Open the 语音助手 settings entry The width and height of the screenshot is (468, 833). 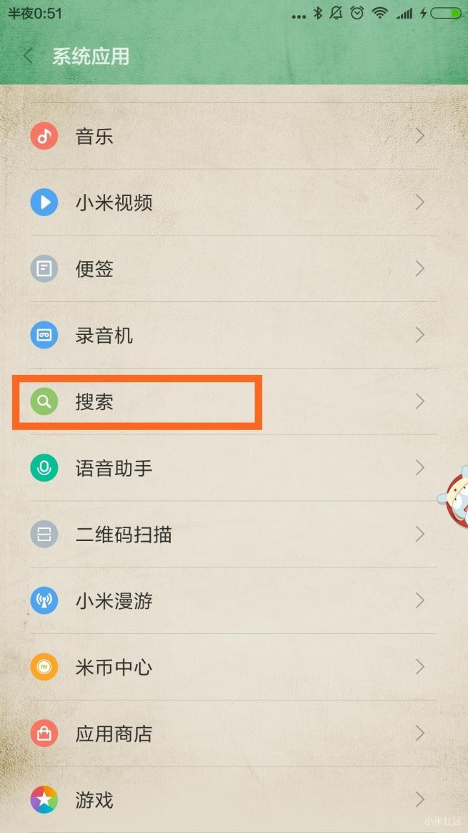[x=234, y=468]
